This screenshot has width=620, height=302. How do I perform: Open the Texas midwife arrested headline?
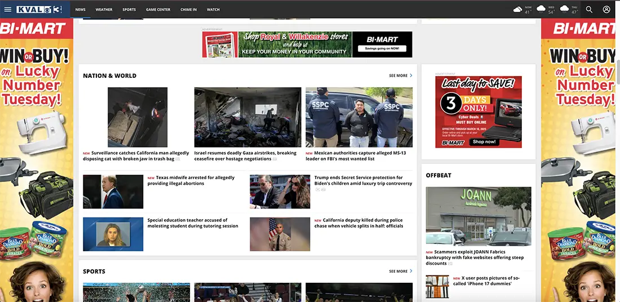[x=191, y=181]
